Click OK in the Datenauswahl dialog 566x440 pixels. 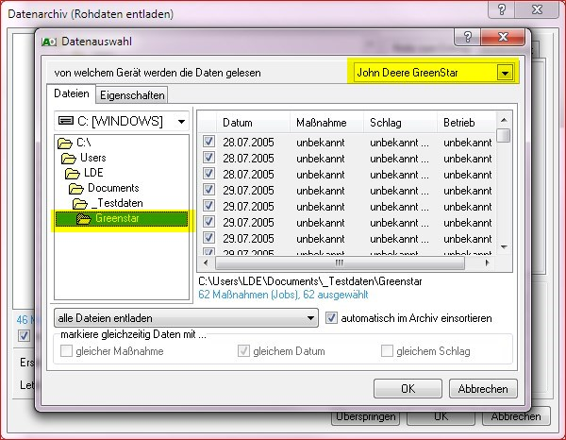[x=408, y=389]
